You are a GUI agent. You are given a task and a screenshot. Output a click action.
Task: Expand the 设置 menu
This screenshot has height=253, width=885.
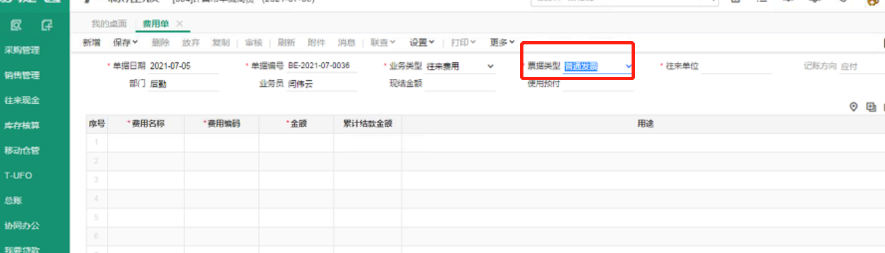point(422,42)
